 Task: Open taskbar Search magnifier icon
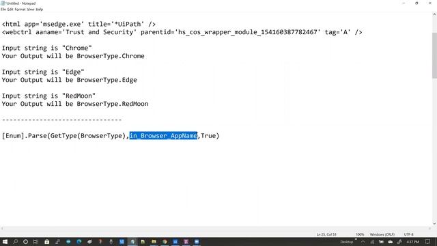[x=15, y=242]
